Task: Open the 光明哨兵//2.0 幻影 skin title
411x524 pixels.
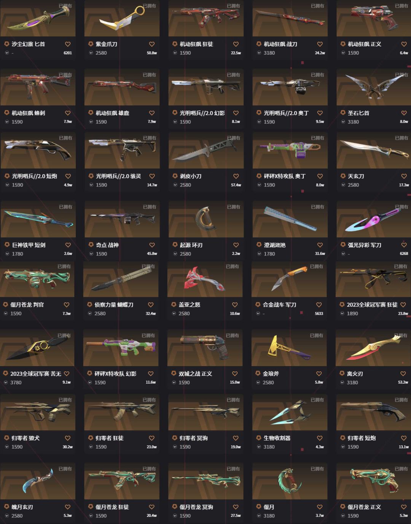Action: tap(202, 113)
